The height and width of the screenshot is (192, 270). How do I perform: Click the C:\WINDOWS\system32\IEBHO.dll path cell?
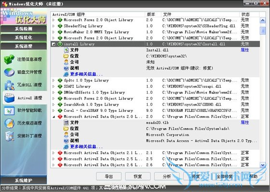tap(192, 105)
